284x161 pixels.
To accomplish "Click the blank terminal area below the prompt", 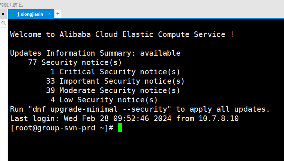I will (146, 147).
